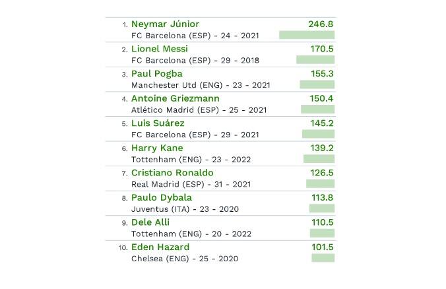The image size is (446, 289).
Task: Click the value bar under 101.5
Action: tap(323, 258)
